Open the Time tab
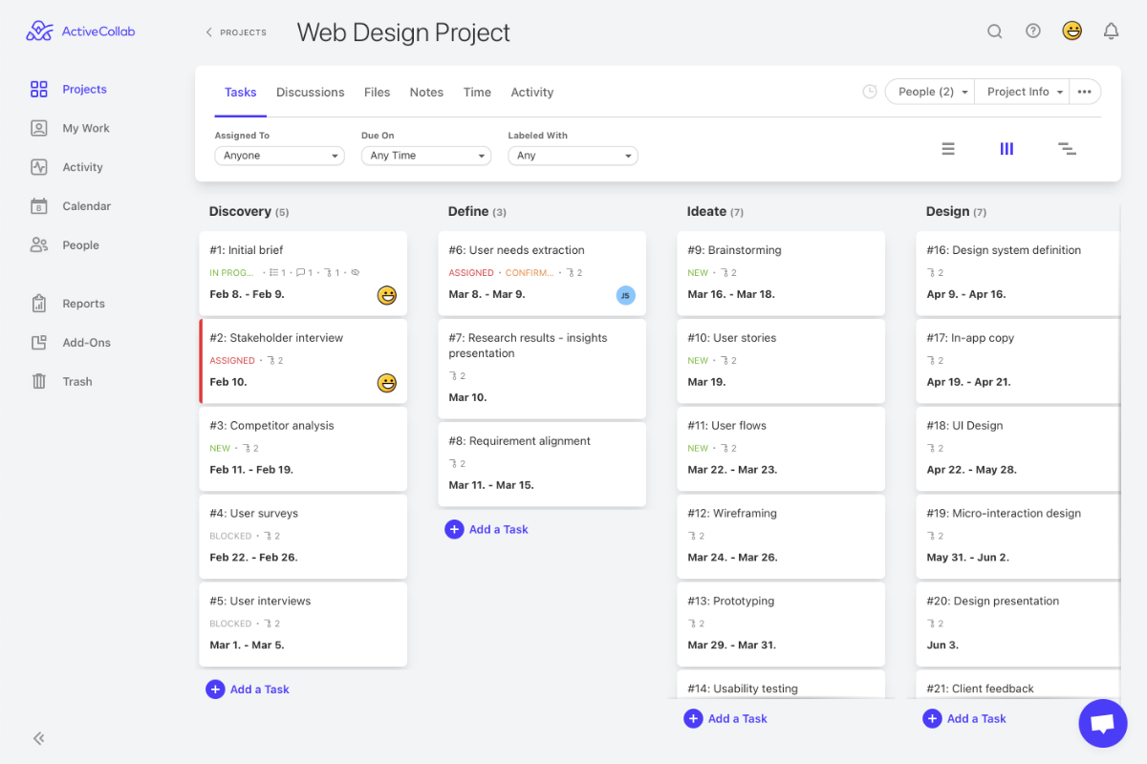Screen dimensions: 1147x764 [477, 93]
